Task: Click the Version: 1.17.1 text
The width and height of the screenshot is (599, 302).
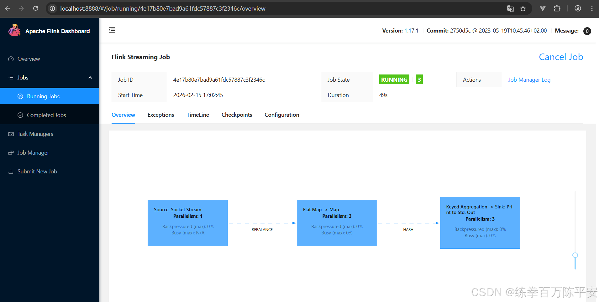Action: click(x=400, y=31)
